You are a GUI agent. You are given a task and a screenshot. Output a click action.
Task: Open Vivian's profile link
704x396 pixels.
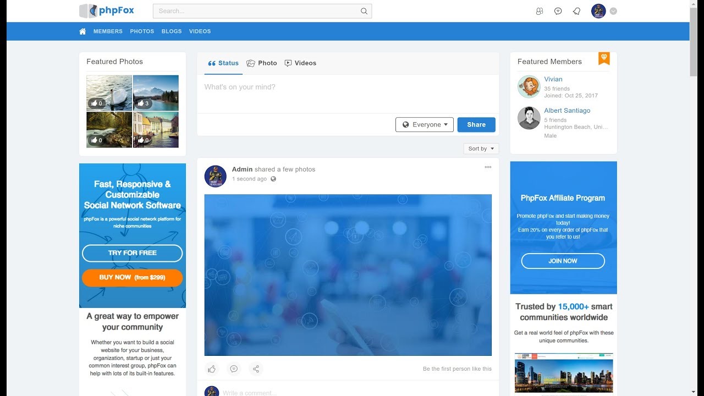pyautogui.click(x=553, y=79)
